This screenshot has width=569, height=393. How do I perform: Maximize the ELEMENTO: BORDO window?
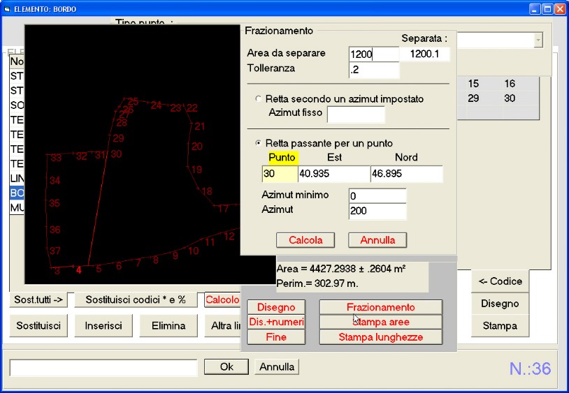click(x=547, y=9)
